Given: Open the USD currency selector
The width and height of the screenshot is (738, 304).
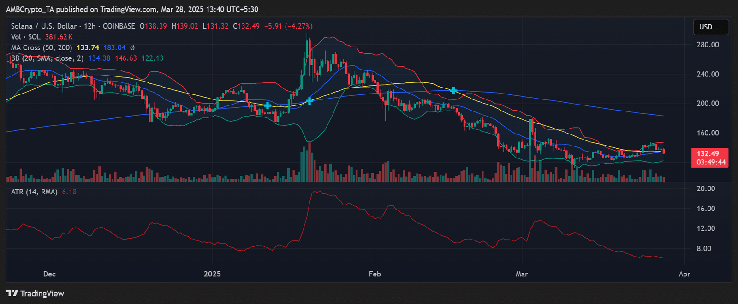Looking at the screenshot, I should point(711,27).
